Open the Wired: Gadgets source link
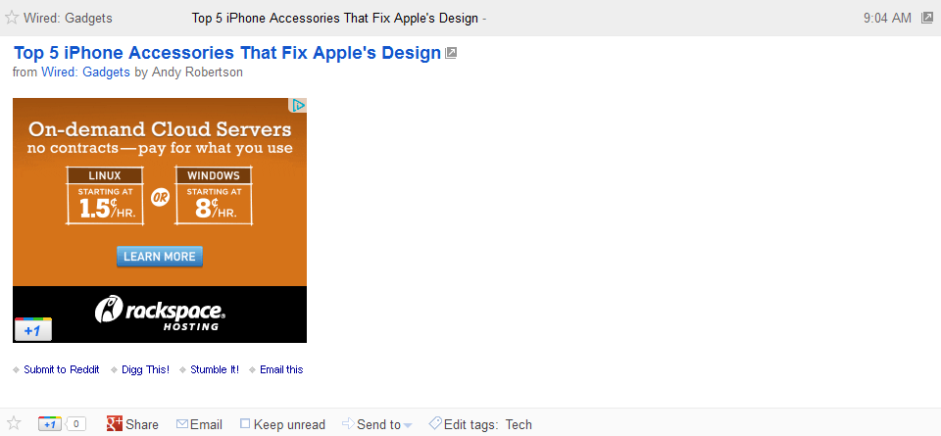The width and height of the screenshot is (941, 436). [85, 72]
